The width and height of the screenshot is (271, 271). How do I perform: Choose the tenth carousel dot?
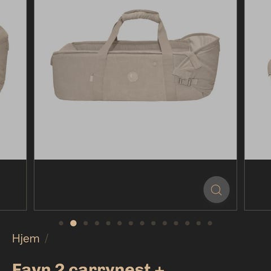165,223
